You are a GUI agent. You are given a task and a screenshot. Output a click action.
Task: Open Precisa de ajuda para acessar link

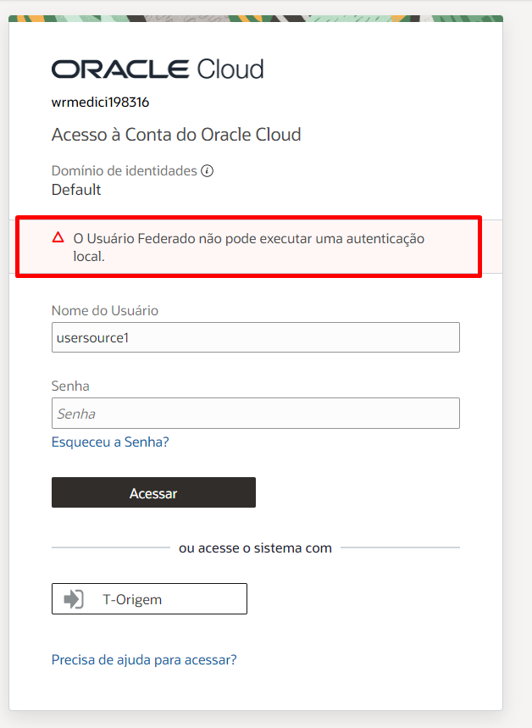click(144, 659)
